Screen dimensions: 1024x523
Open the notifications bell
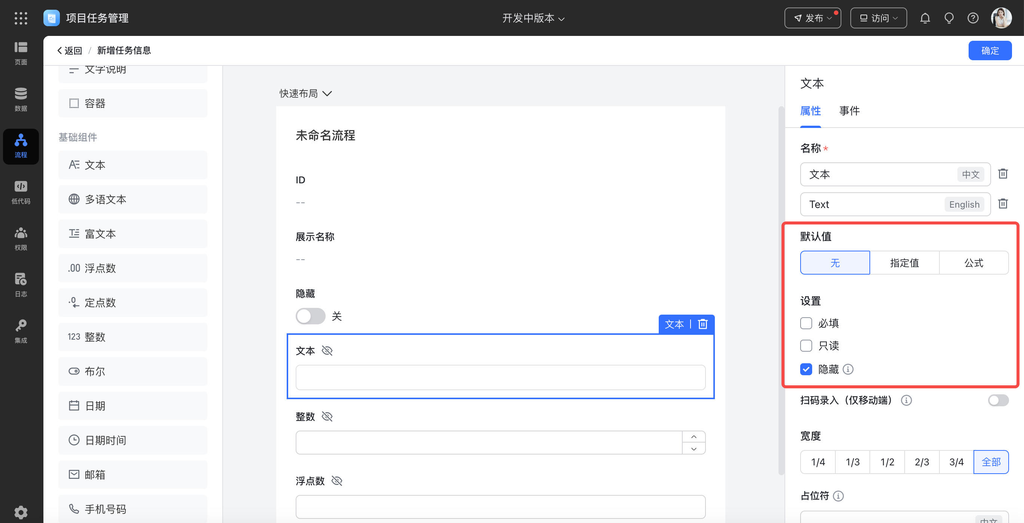[x=925, y=18]
